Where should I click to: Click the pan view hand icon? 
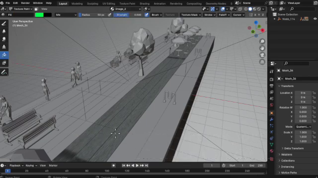262,48
